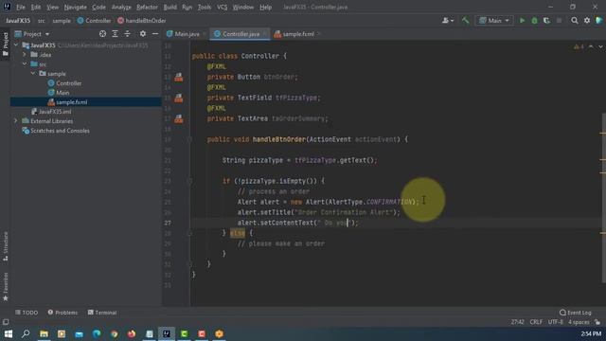Go to next highlighted problem arrow
This screenshot has width=606, height=341.
(x=600, y=46)
